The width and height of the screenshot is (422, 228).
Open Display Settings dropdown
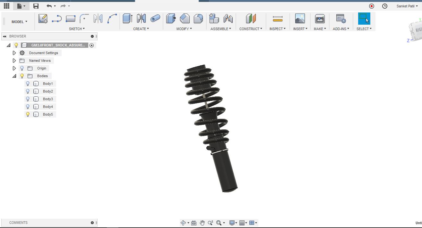point(233,223)
